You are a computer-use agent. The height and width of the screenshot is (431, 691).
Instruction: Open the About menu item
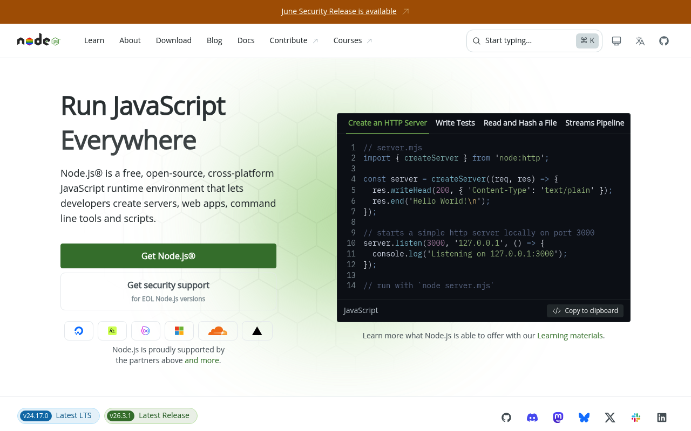click(x=130, y=40)
